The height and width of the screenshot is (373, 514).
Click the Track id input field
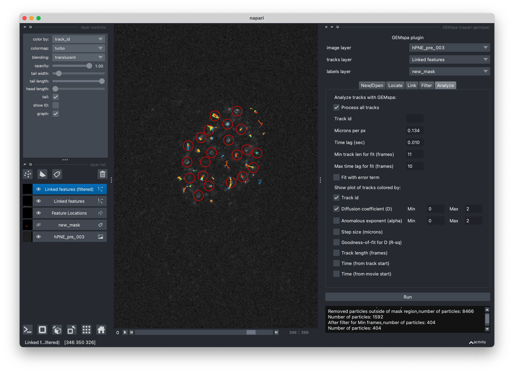415,119
